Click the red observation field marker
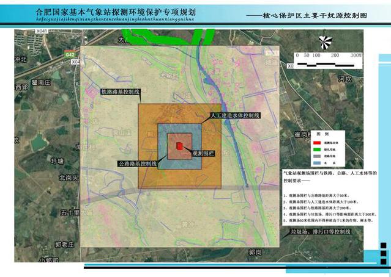 [x=179, y=146]
